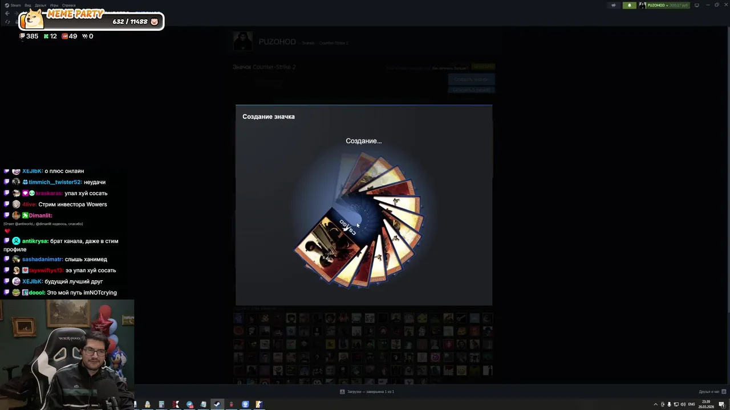Open the PUZOHOD profile name link
This screenshot has height=410, width=730.
tap(277, 42)
